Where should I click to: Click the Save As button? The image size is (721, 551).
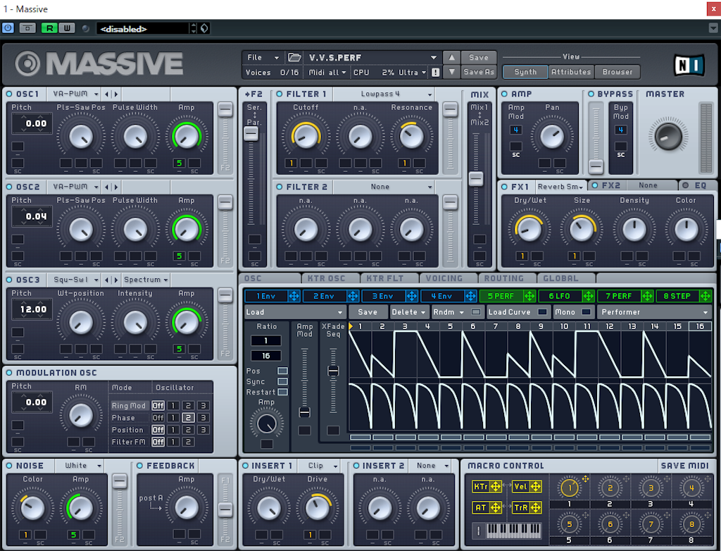[478, 72]
